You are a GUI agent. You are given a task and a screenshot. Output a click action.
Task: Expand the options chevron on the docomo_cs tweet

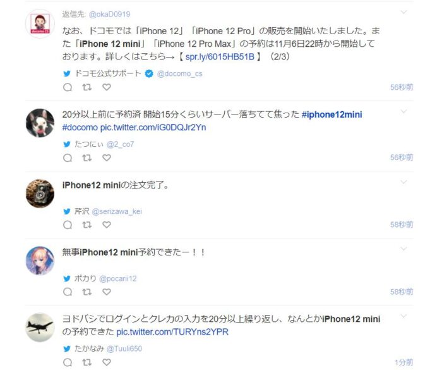coord(404,12)
